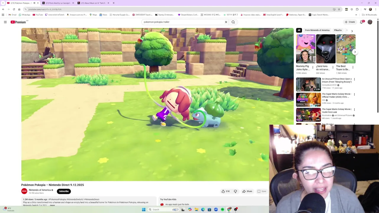Select From Nintendo of America chip

coord(317,30)
